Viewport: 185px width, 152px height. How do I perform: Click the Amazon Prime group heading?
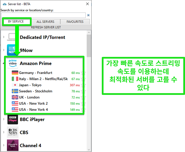tap(36, 63)
